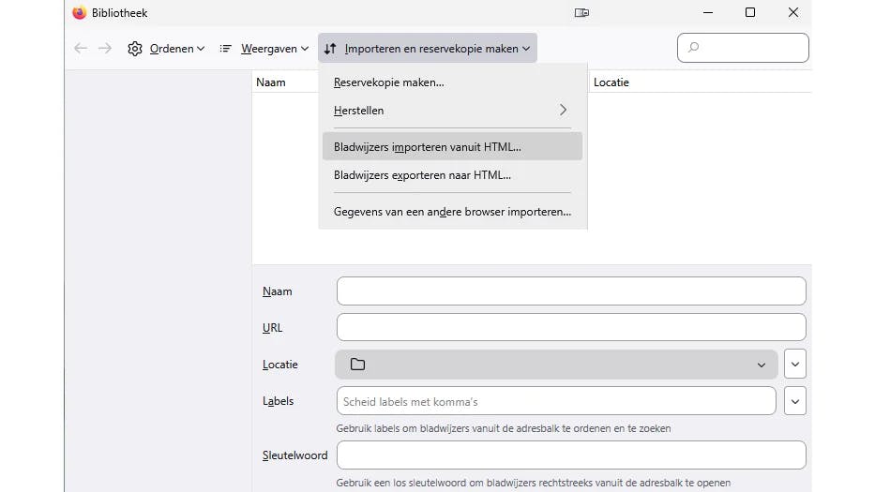Select Gegevens van een andere browser importeren…
Screen dimensions: 875x492
coord(452,212)
